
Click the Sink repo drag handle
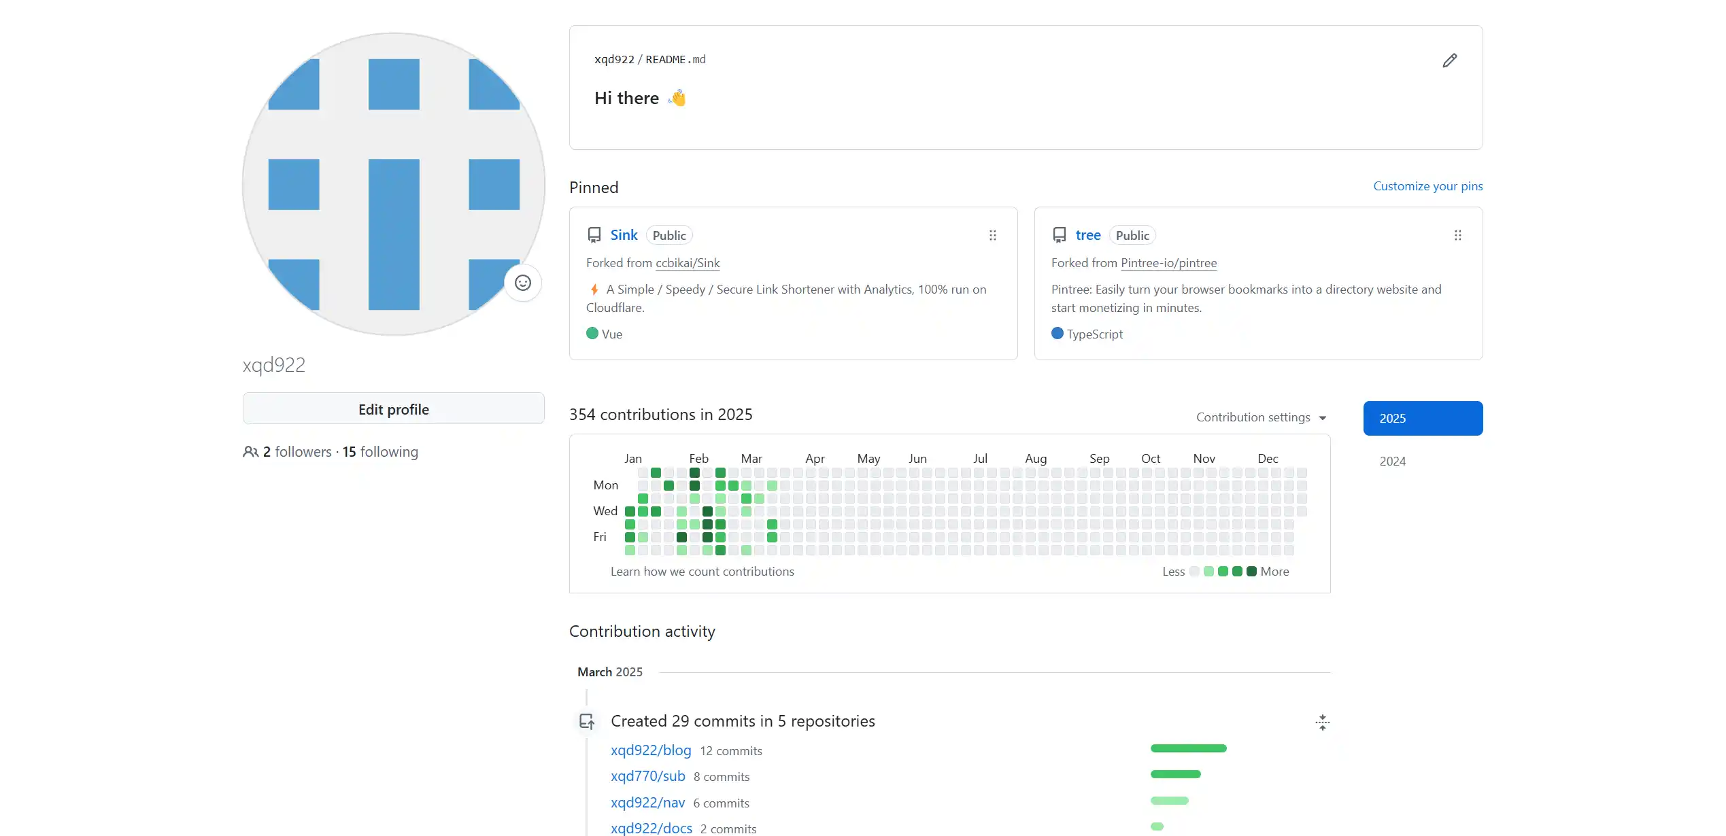pos(992,235)
